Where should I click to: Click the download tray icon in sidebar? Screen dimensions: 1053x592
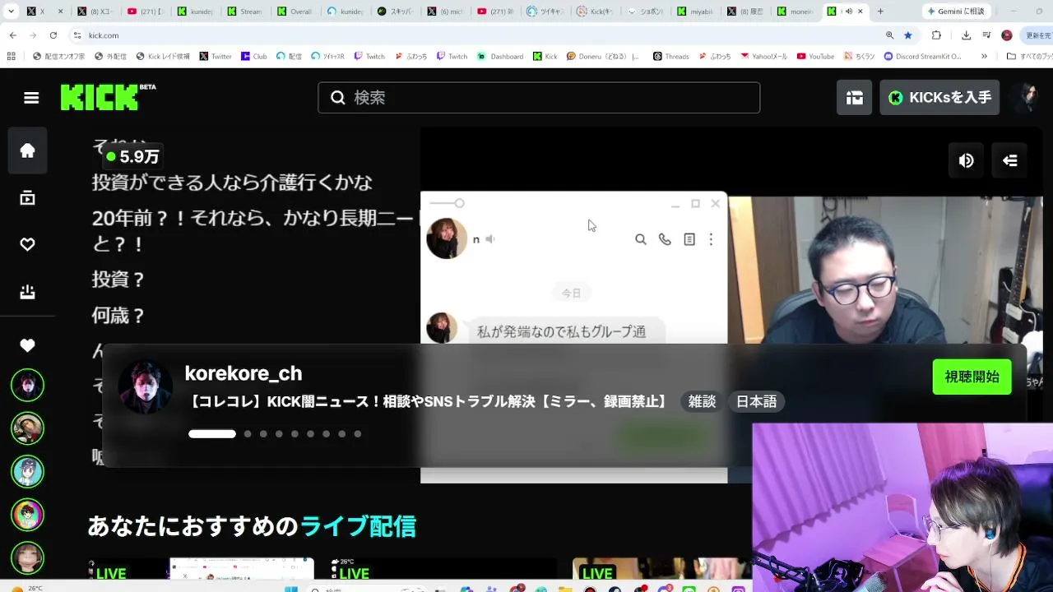[x=28, y=292]
